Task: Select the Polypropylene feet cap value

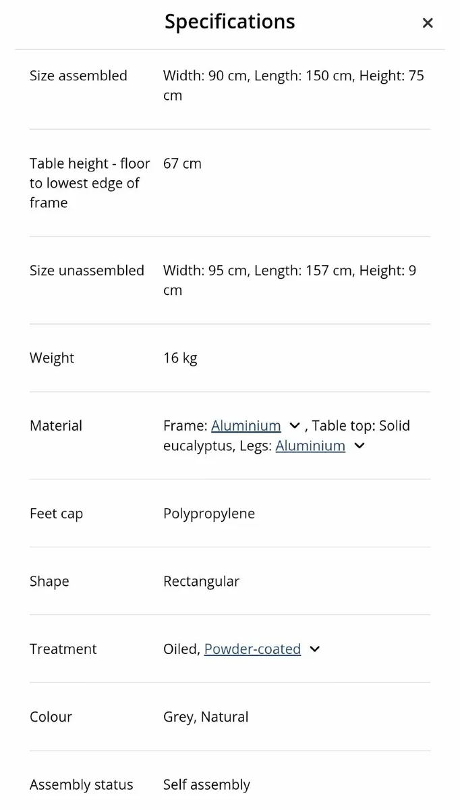Action: 209,514
